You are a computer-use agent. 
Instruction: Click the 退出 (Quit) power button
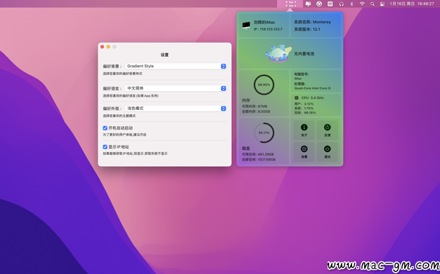(x=328, y=151)
